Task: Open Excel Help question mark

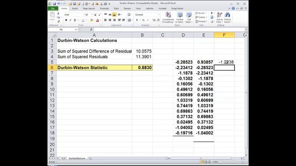Action: pyautogui.click(x=233, y=8)
